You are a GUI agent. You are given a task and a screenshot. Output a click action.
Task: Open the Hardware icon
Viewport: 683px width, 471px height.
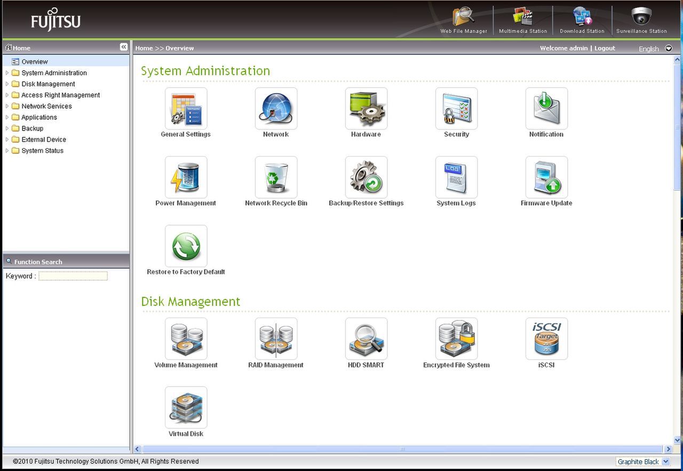coord(366,109)
